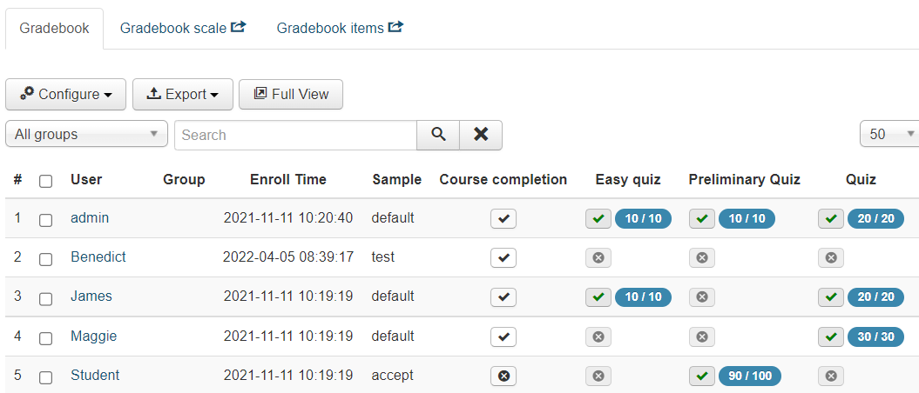Click James's Quiz green checkmark icon
This screenshot has width=919, height=393.
point(831,297)
